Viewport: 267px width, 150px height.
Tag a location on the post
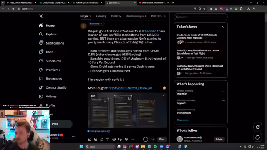126,139
